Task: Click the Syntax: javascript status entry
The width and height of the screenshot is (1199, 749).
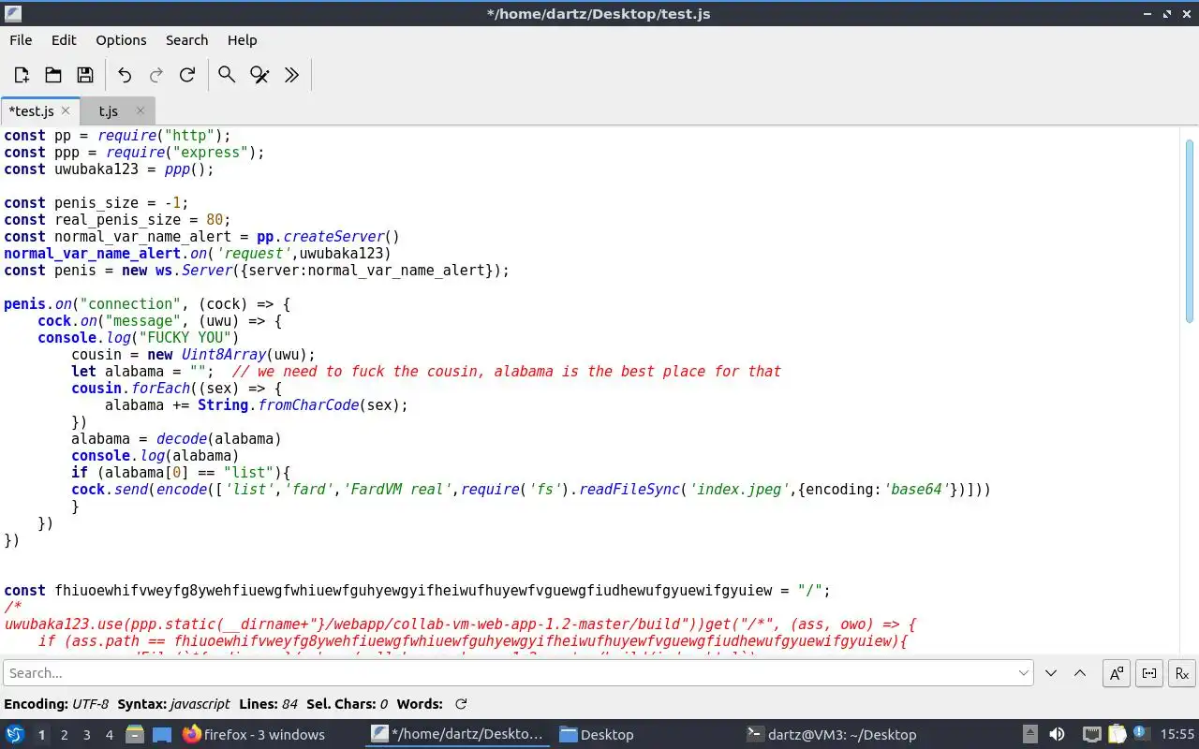Action: click(x=174, y=704)
